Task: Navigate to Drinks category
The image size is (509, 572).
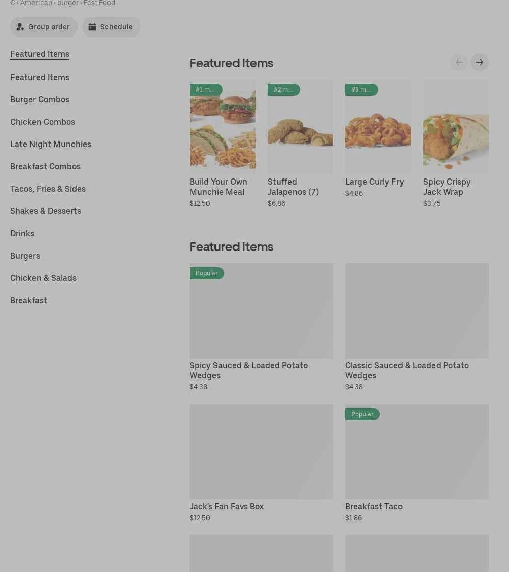Action: (22, 233)
